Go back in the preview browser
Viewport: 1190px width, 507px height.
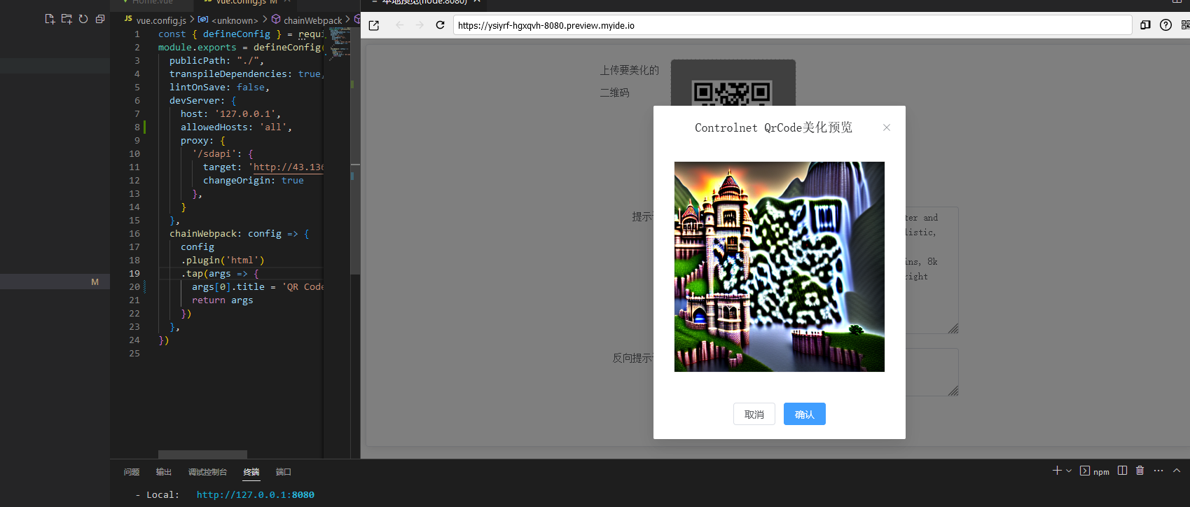coord(399,25)
